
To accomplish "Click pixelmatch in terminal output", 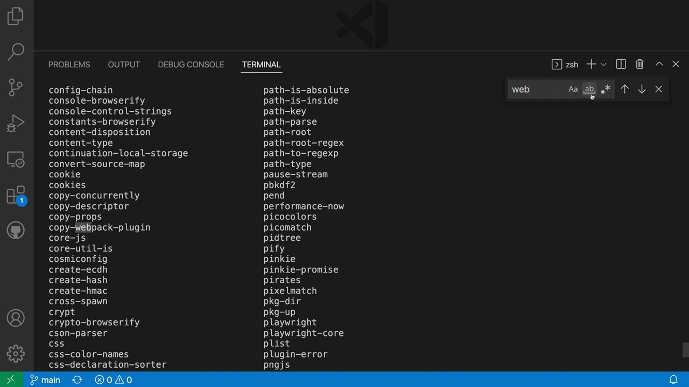I will [x=290, y=291].
